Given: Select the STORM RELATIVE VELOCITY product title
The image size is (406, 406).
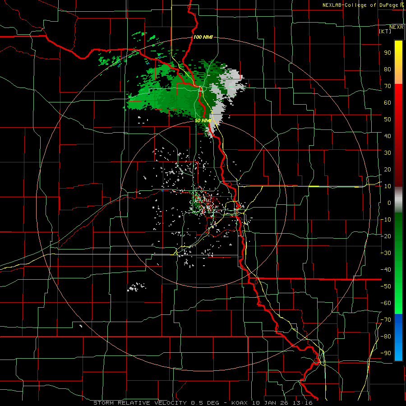Looking at the screenshot, I should [x=140, y=403].
